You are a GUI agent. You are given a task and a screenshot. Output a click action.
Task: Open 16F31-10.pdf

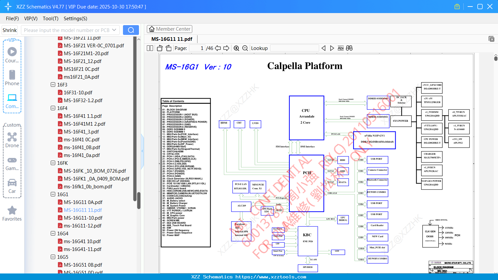click(78, 92)
